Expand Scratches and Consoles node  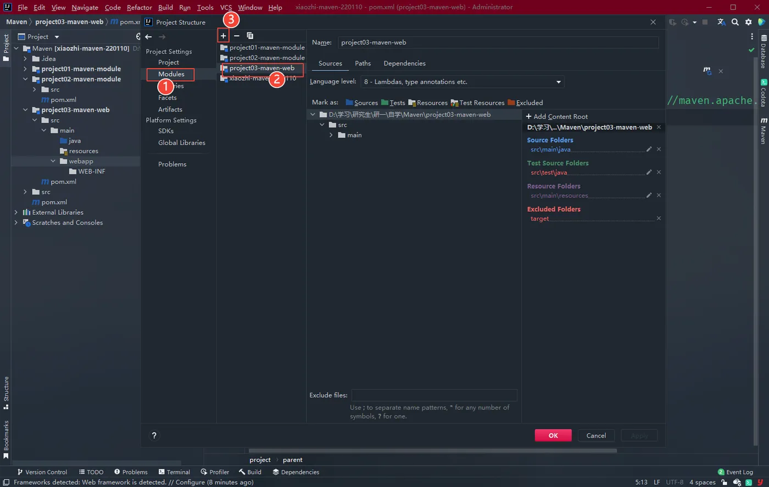click(16, 223)
